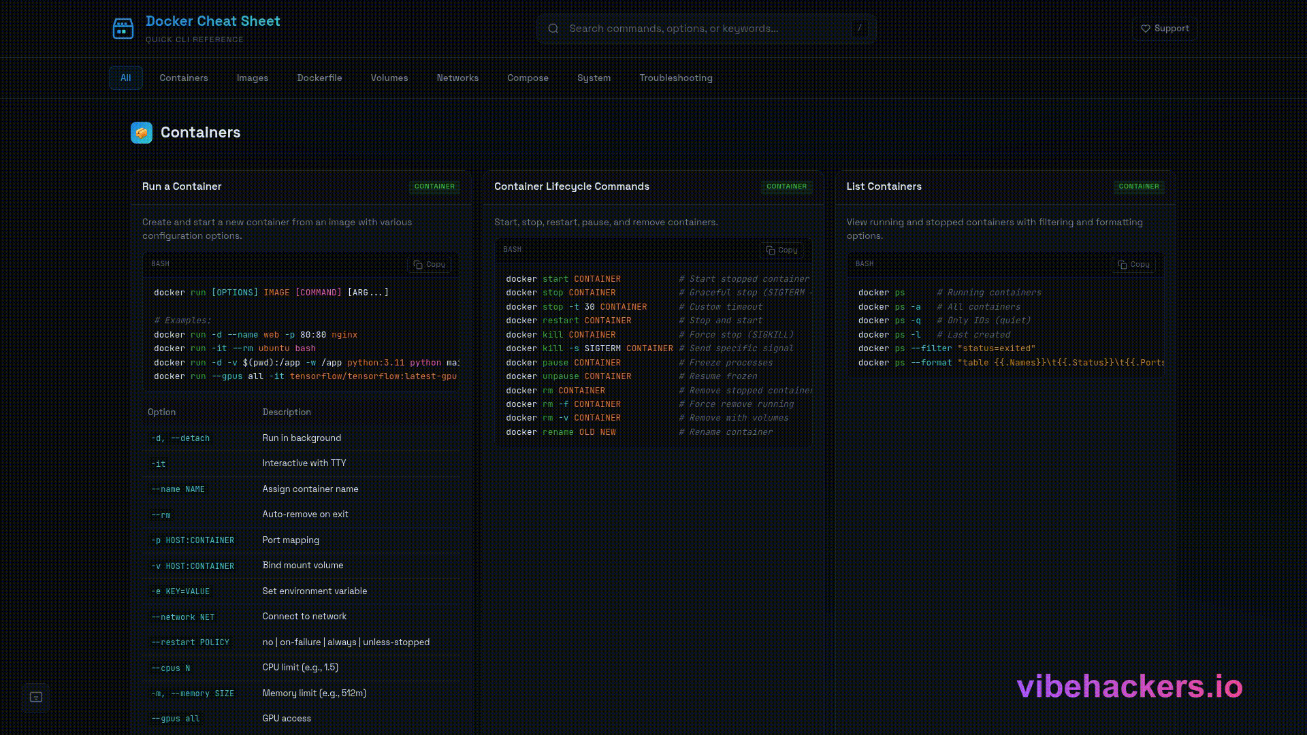The height and width of the screenshot is (735, 1307).
Task: Click the slash keyboard shortcut badge
Action: (x=860, y=28)
